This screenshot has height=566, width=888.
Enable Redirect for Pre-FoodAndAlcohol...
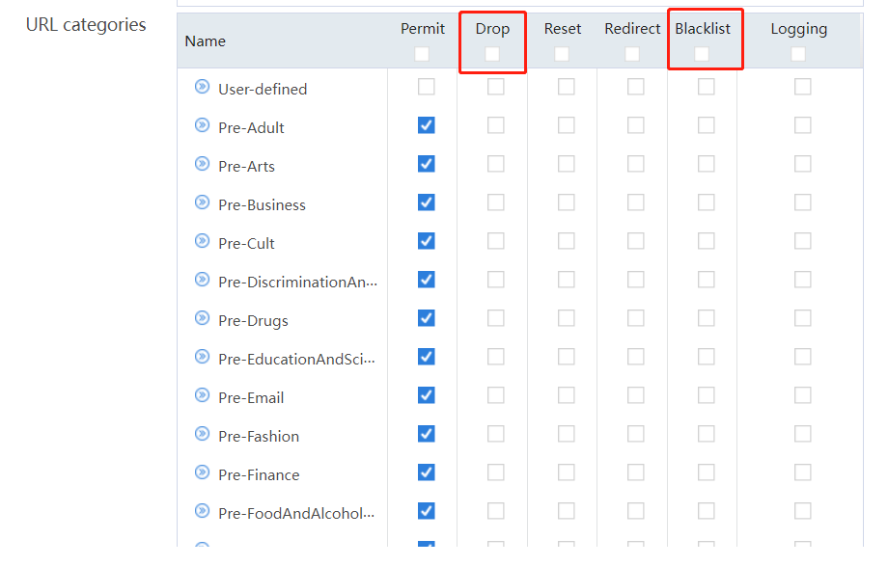[635, 510]
